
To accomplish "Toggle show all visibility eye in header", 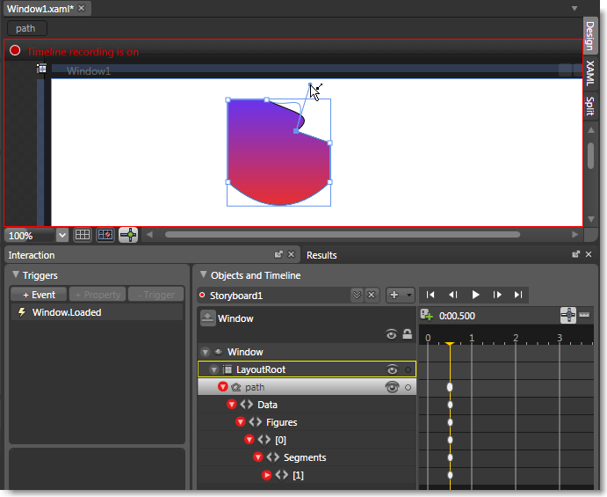I will (x=392, y=334).
